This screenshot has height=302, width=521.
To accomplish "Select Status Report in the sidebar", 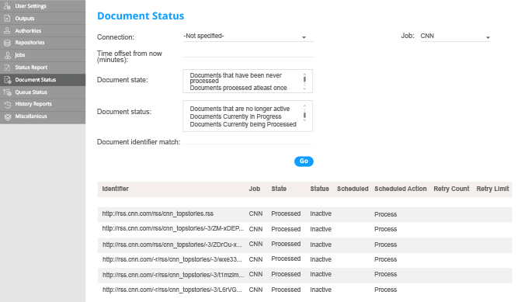I will tap(31, 67).
